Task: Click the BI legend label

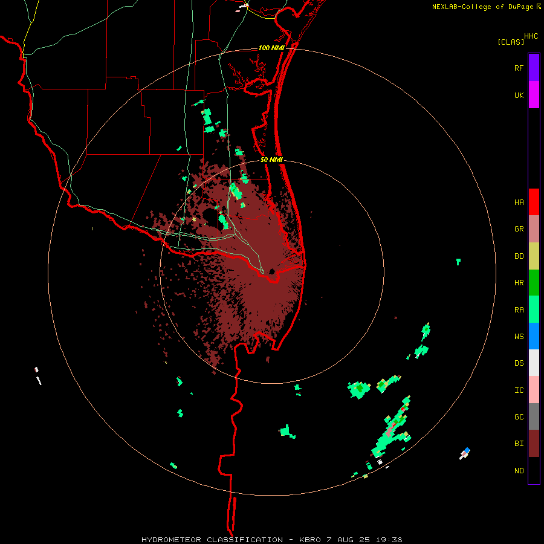Action: click(x=519, y=444)
